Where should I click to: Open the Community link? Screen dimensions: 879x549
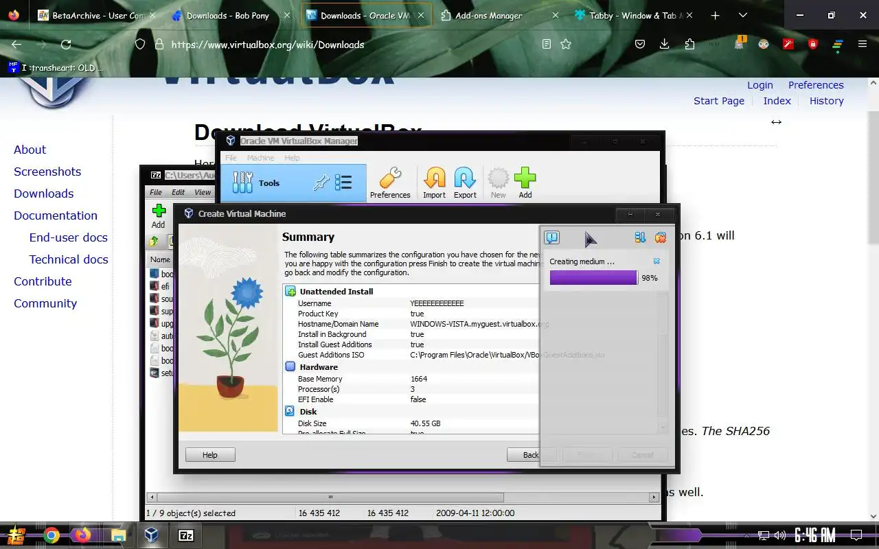click(45, 303)
